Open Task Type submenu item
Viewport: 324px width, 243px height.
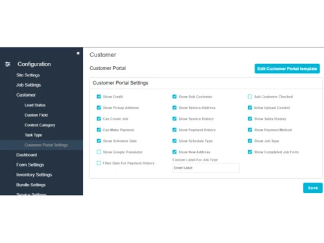[x=33, y=135]
